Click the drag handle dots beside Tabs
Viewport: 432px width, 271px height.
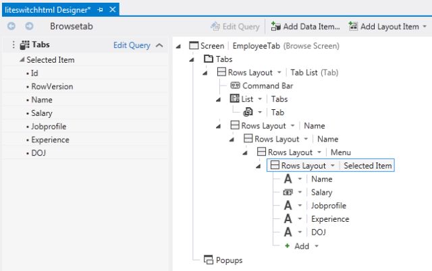[13, 44]
